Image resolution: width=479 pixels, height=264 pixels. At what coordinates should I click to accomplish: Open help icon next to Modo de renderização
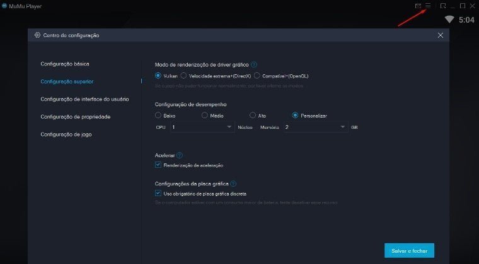coord(254,65)
